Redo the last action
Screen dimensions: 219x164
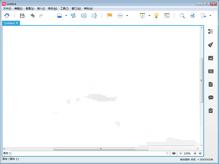[x=41, y=16]
